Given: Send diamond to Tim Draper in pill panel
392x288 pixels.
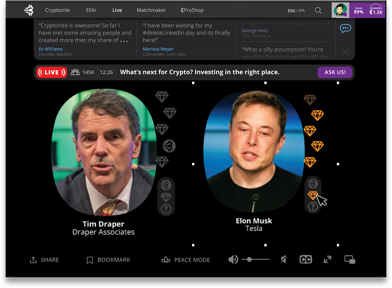Looking at the screenshot, I should point(166,197).
